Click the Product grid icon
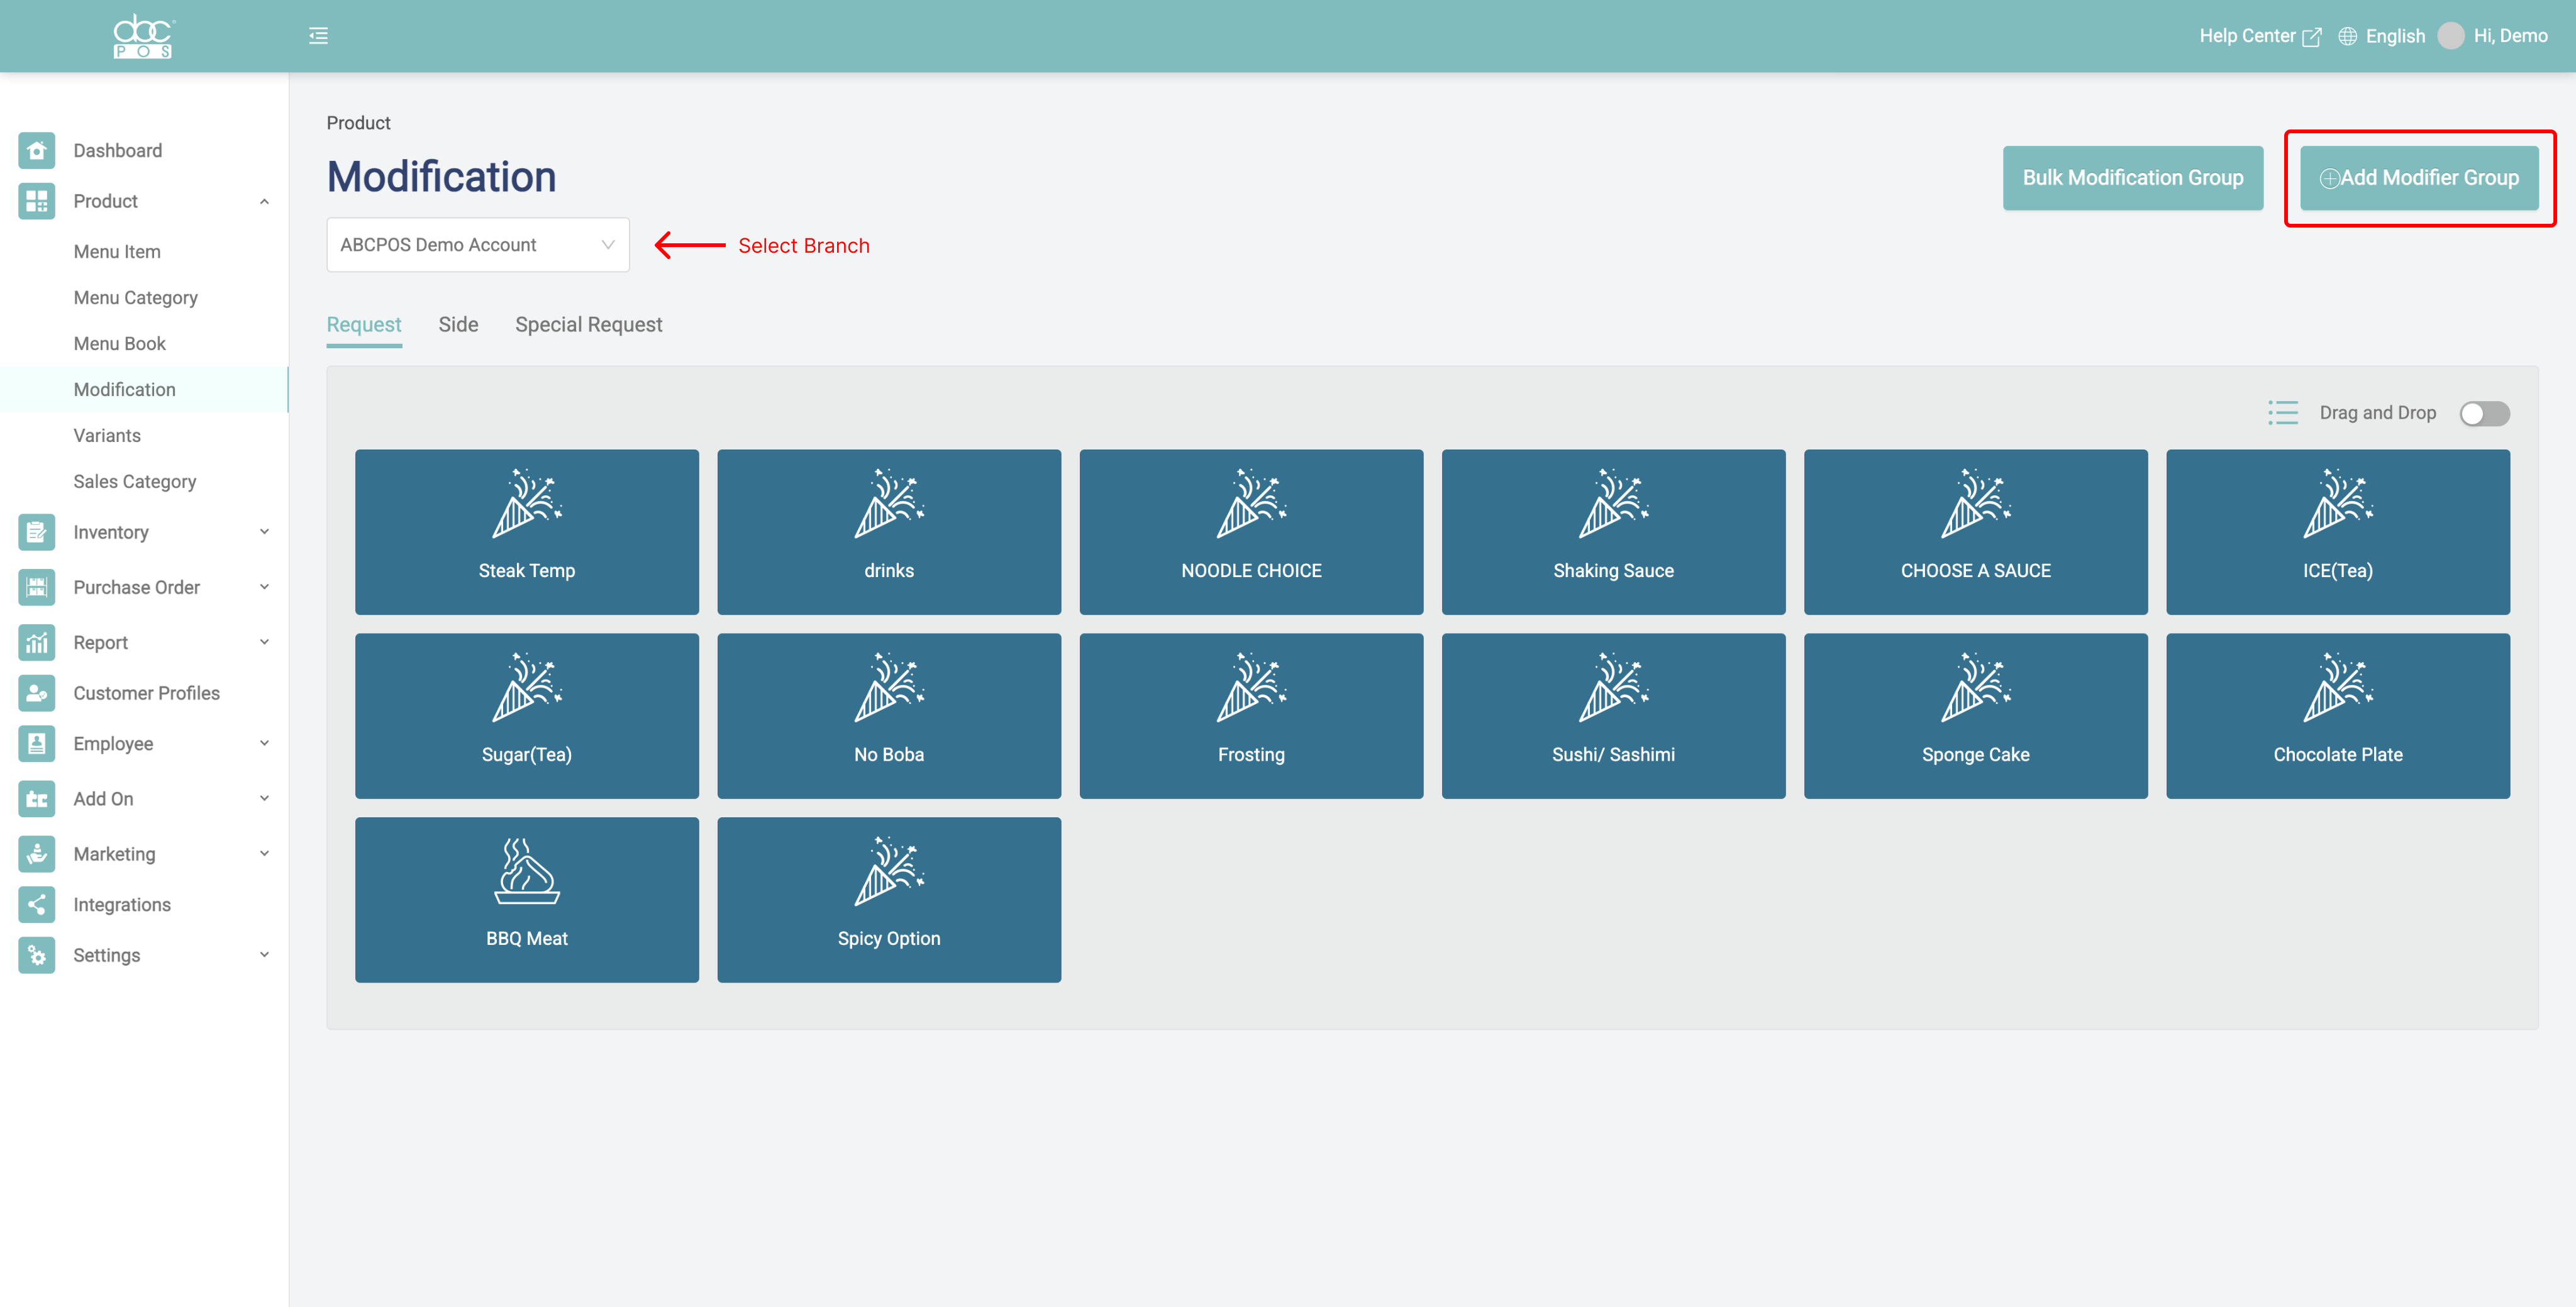 pos(37,201)
